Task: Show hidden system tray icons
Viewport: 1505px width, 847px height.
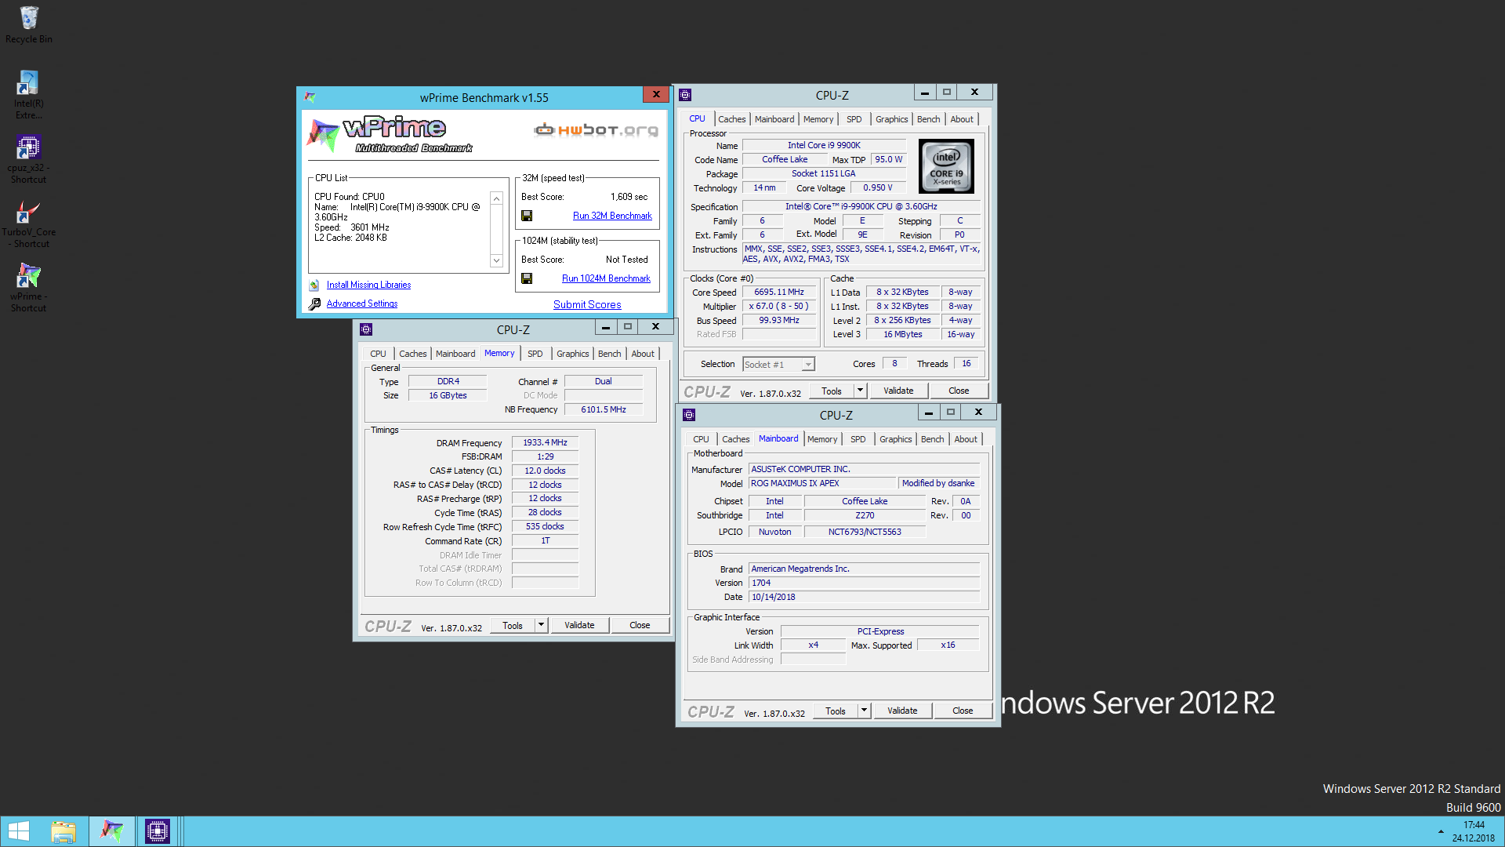Action: 1441,831
